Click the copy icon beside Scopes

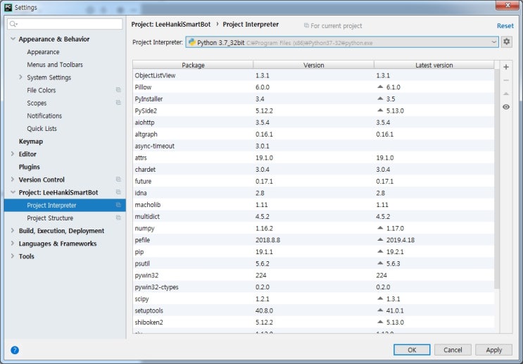coord(118,102)
